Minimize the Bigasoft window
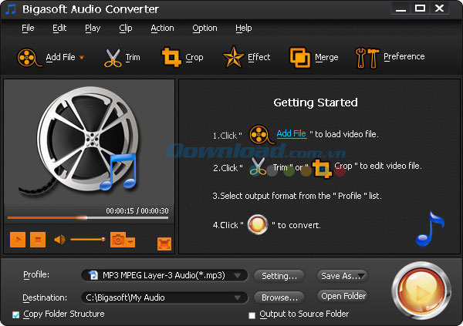Viewport: 463px width, 326px height. [400, 8]
